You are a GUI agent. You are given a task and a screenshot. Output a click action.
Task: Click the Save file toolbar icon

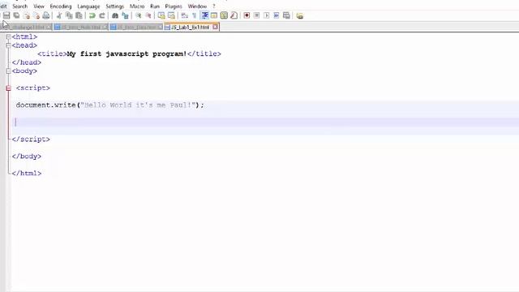coord(6,15)
